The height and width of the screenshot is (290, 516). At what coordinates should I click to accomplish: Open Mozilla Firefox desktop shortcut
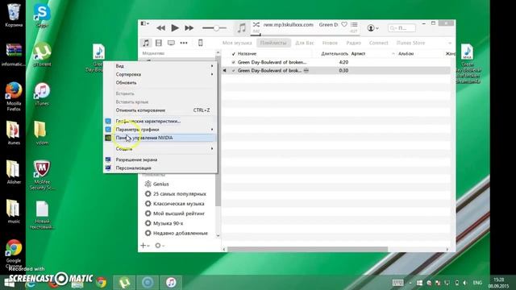click(14, 97)
